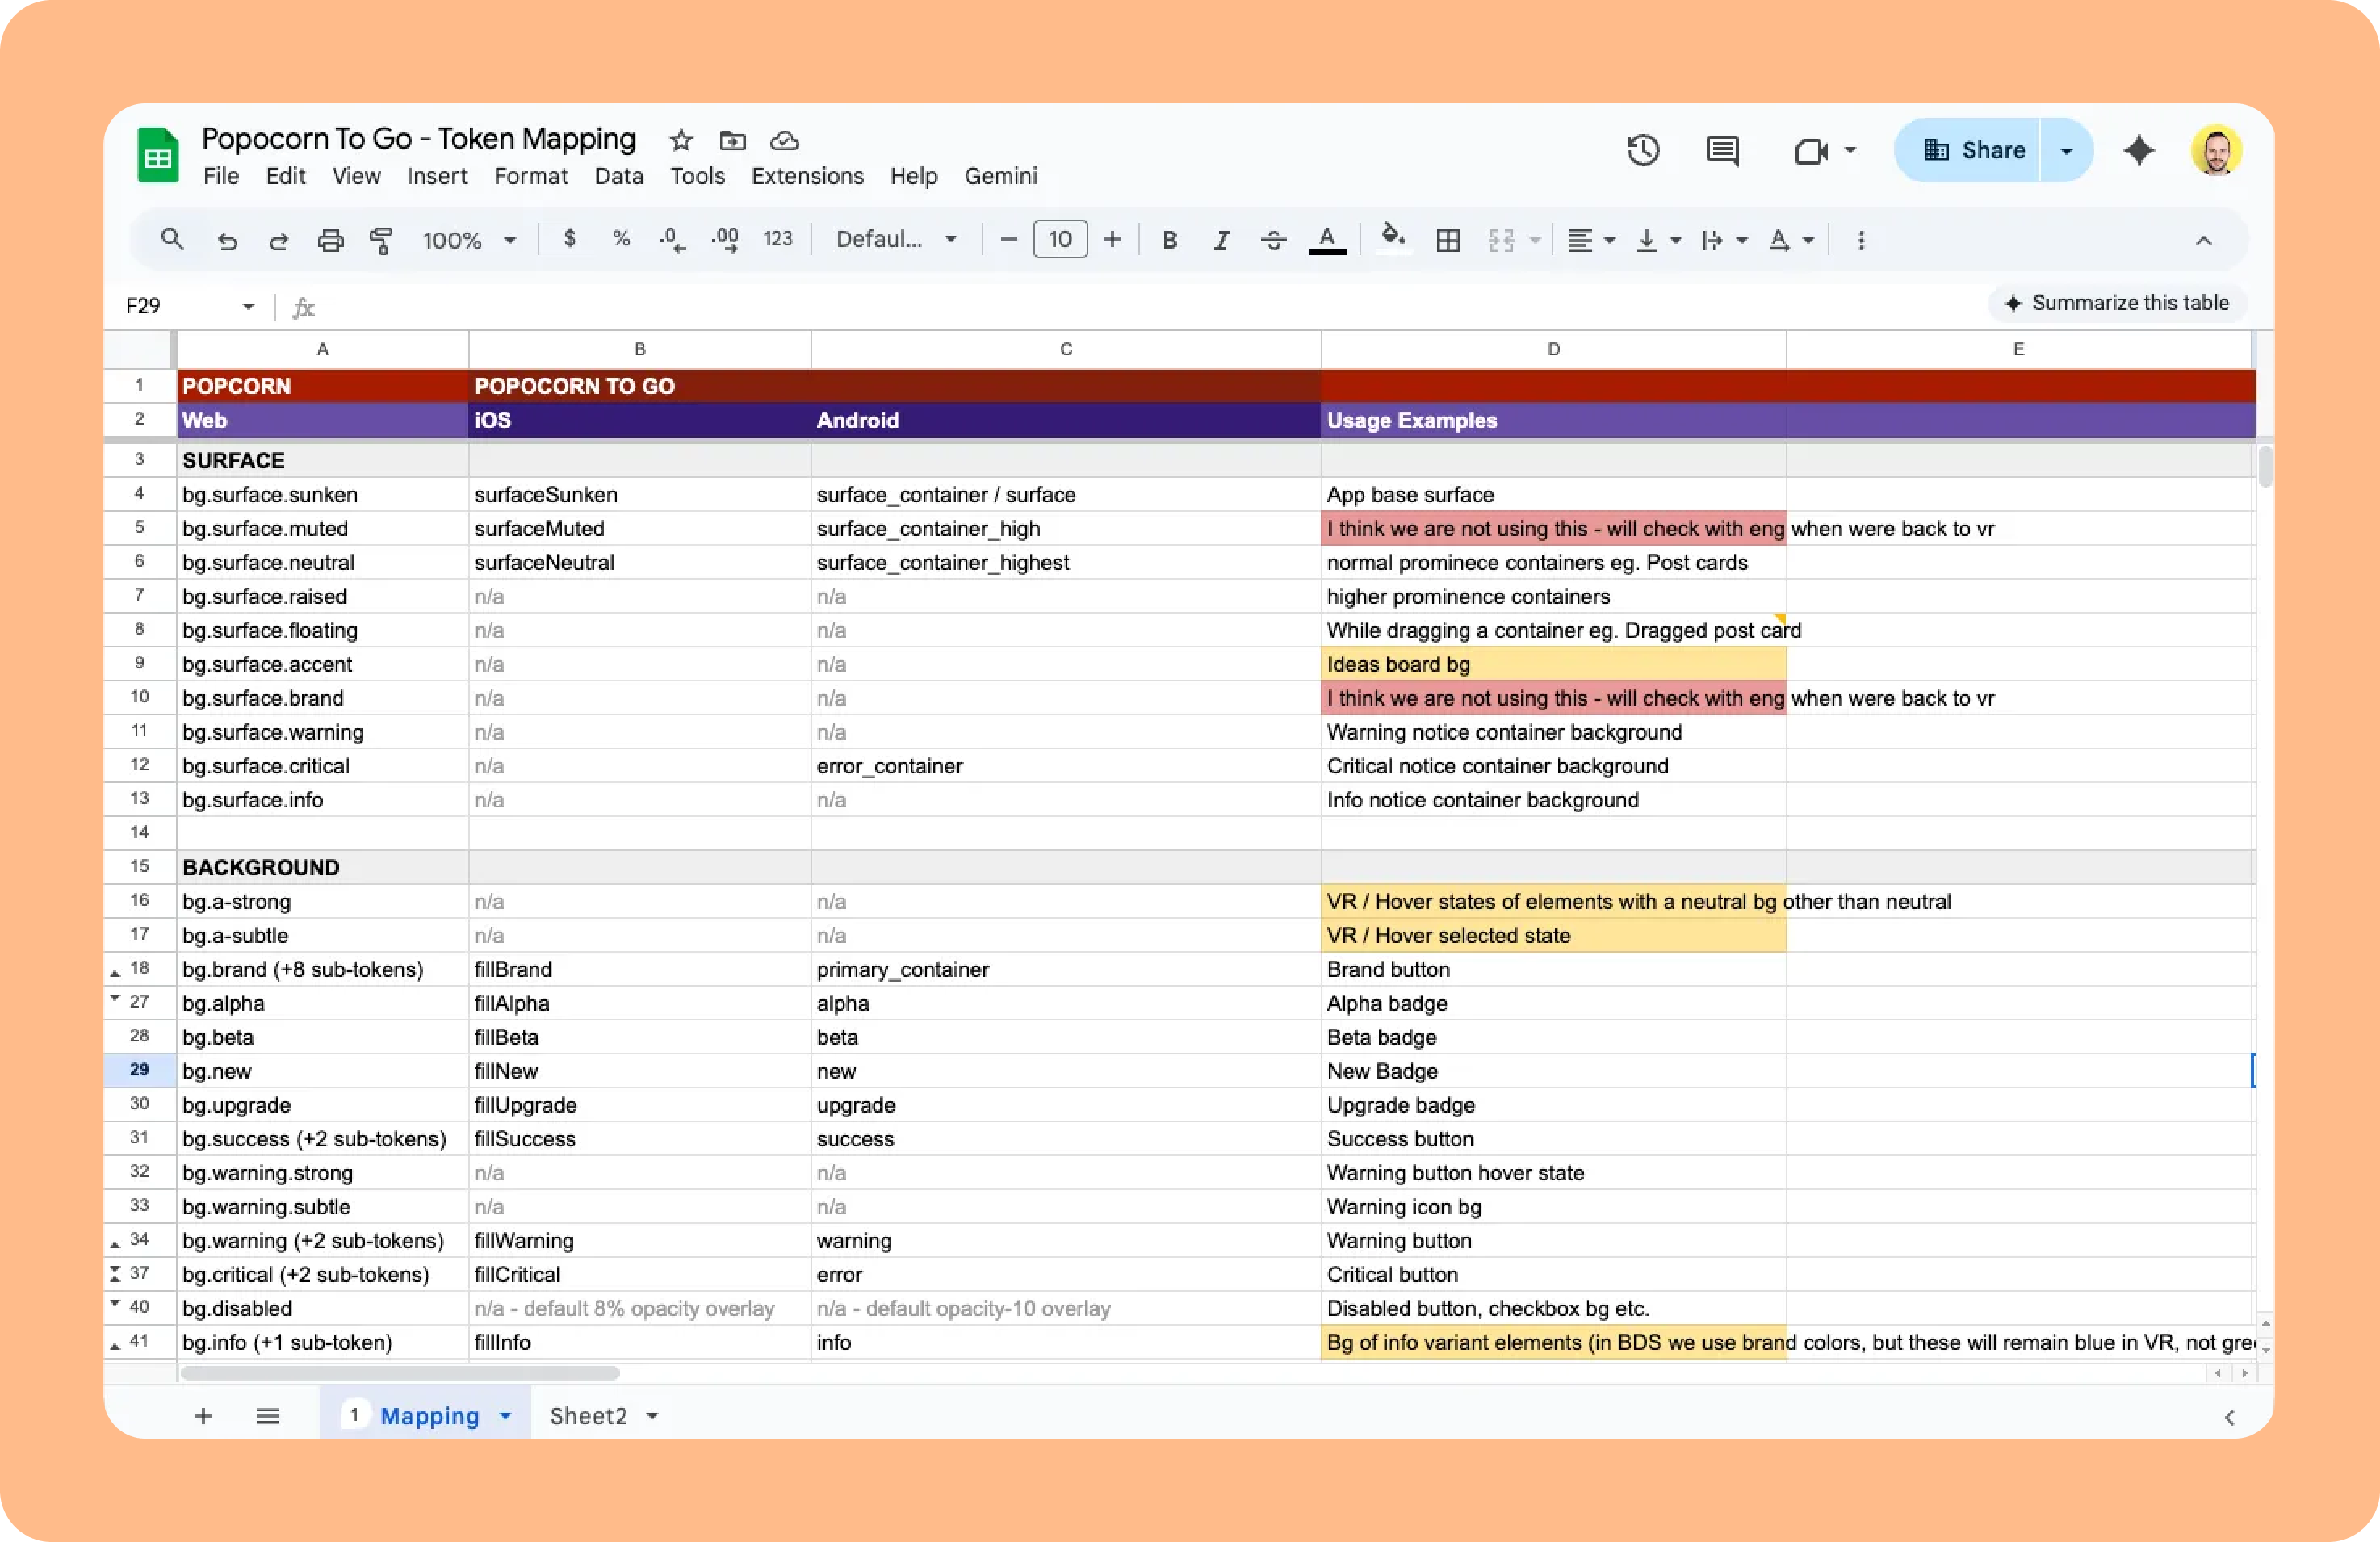Star the Popocorn To Go document
Image resolution: width=2380 pixels, height=1542 pixels.
(x=681, y=140)
